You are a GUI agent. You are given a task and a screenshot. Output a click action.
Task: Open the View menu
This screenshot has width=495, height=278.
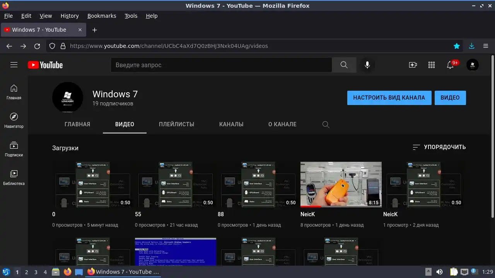pyautogui.click(x=46, y=16)
